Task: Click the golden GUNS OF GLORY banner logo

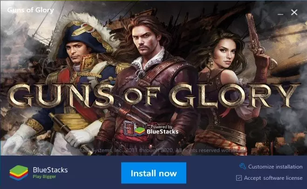Action: 154,96
